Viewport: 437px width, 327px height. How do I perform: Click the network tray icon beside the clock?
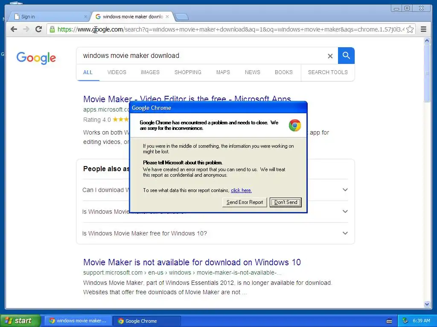coord(405,321)
